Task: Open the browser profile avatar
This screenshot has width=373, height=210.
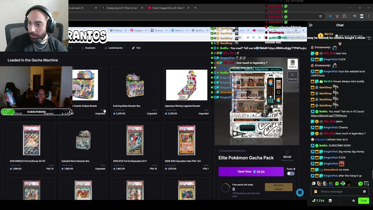Action: [362, 16]
